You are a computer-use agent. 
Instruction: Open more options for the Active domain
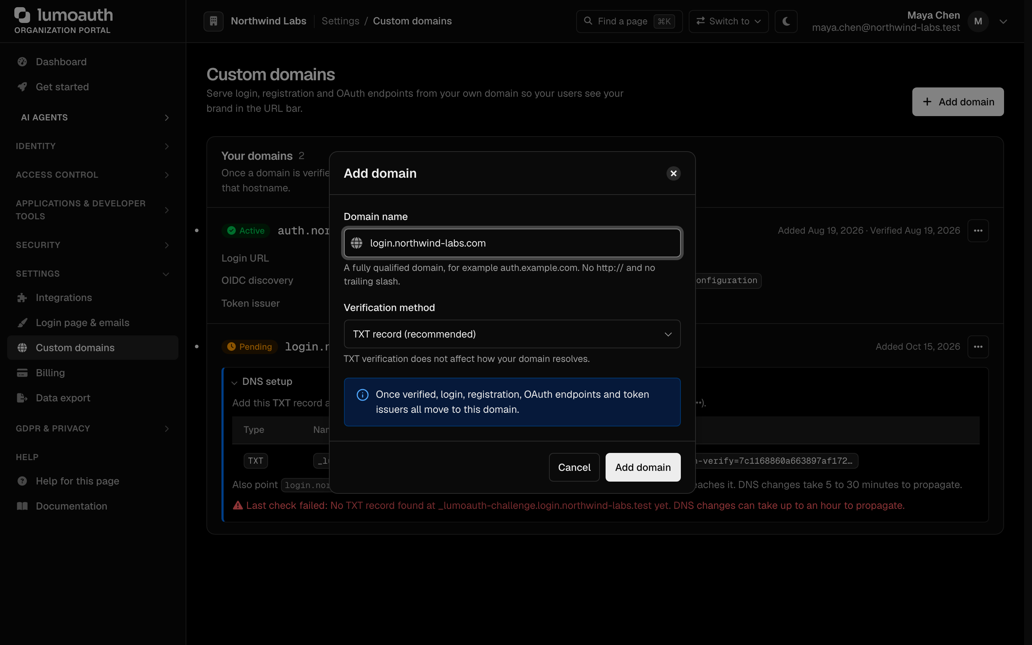click(978, 231)
